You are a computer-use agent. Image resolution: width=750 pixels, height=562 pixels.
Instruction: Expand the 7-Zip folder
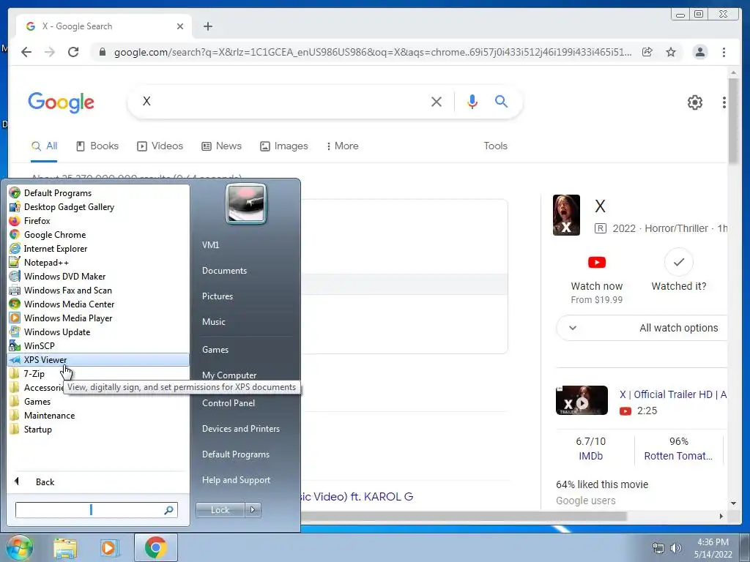(98, 374)
